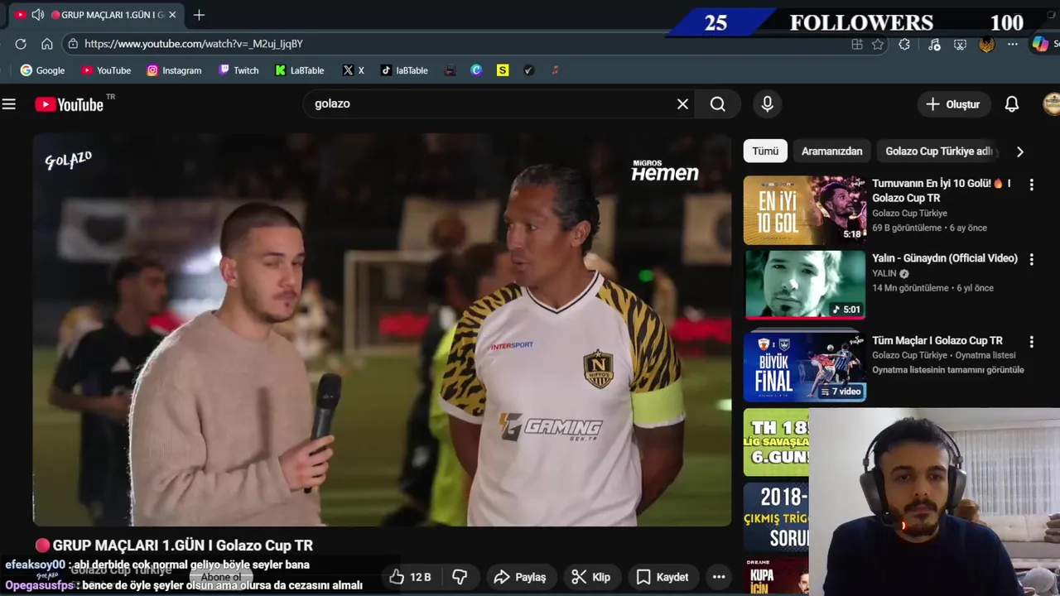Mute the tab via speaker icon

[37, 15]
